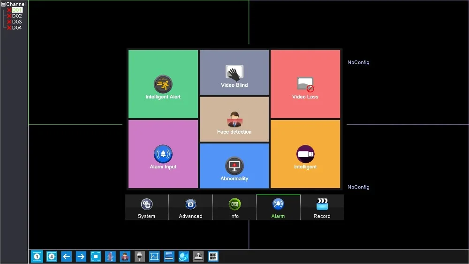Screen dimensions: 469x264
Task: Click the gray camera icon in toolbar
Action: point(140,256)
